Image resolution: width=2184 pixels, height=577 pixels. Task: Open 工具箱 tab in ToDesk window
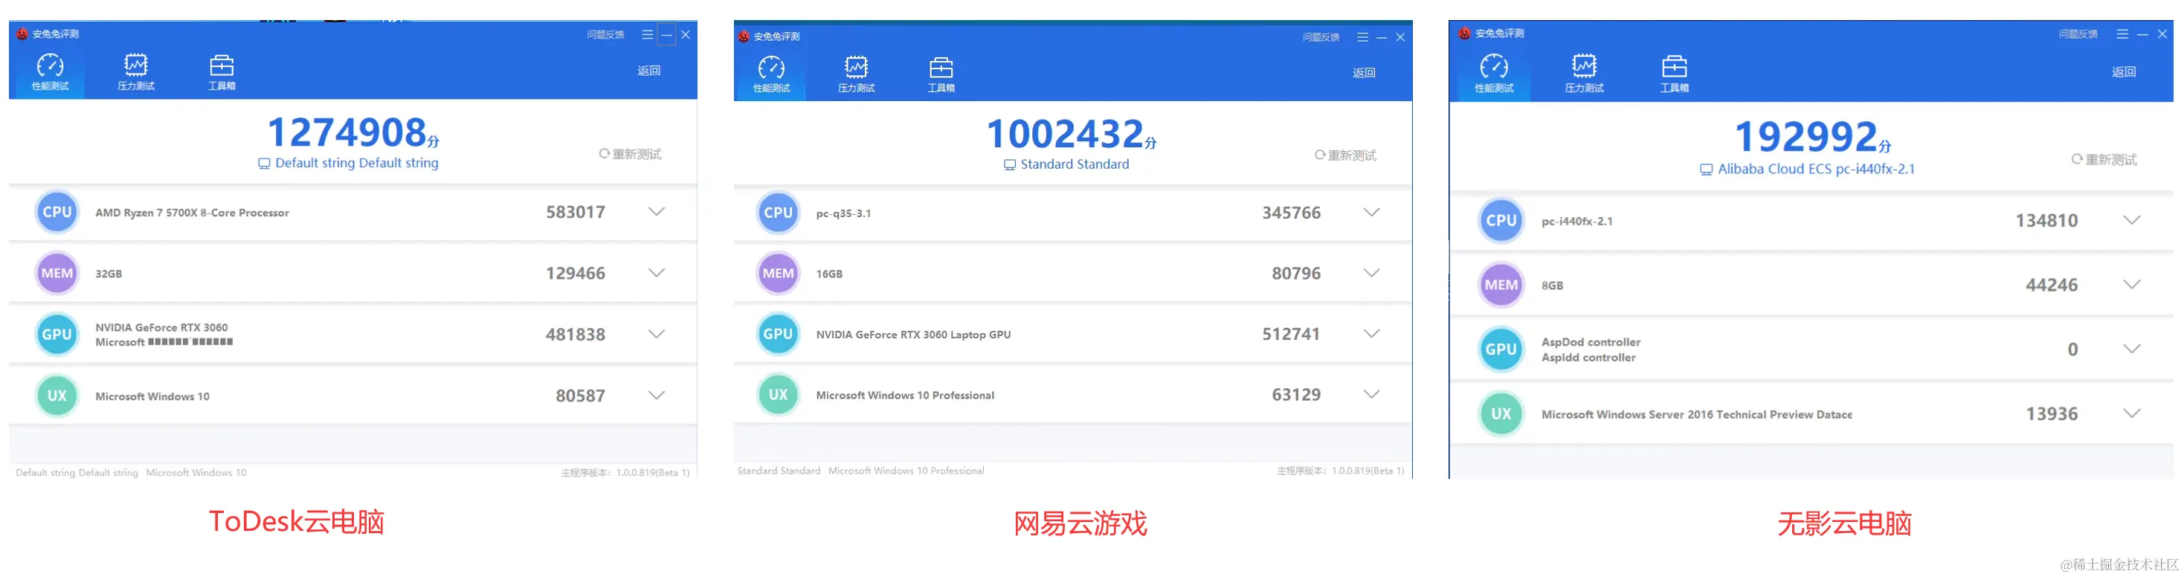[222, 72]
